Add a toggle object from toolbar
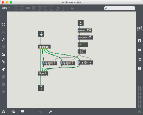The image size is (143, 115). [x=34, y=8]
